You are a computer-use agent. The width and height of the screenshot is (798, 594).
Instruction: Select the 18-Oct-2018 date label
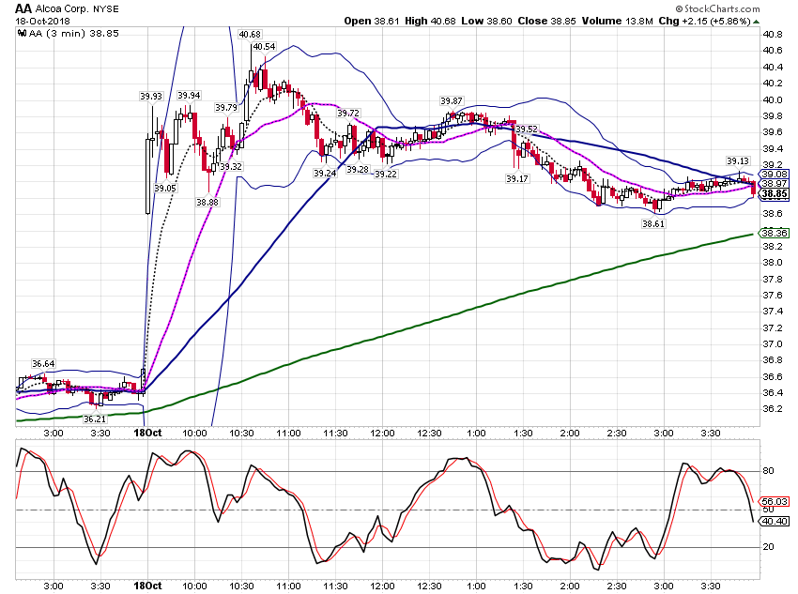(43, 22)
